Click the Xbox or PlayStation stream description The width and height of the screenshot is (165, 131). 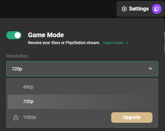pyautogui.click(x=64, y=43)
